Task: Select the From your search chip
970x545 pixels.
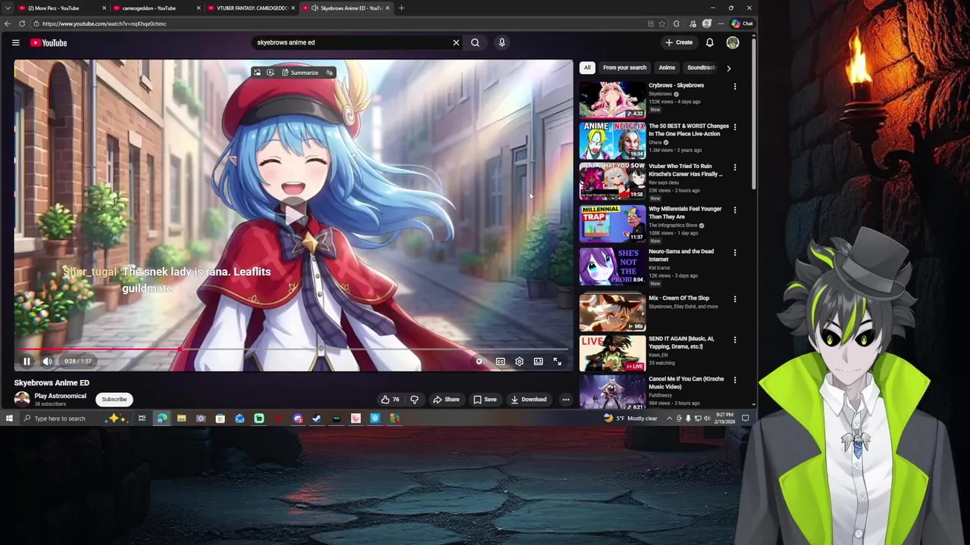Action: (624, 67)
